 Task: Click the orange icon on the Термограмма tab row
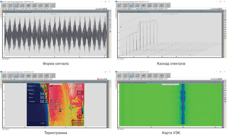coord(98,79)
